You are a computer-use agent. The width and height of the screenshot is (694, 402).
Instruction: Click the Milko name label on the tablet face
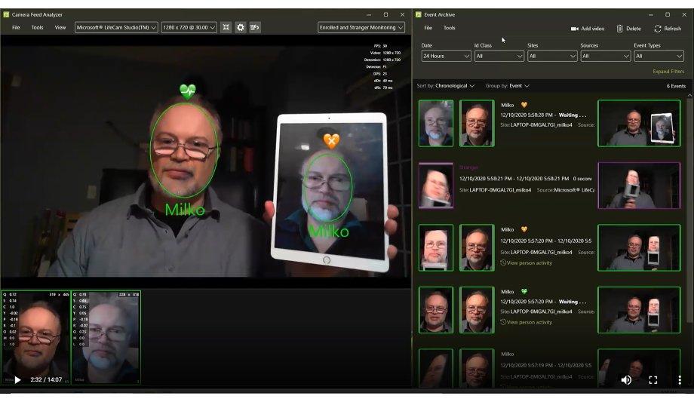tap(328, 231)
